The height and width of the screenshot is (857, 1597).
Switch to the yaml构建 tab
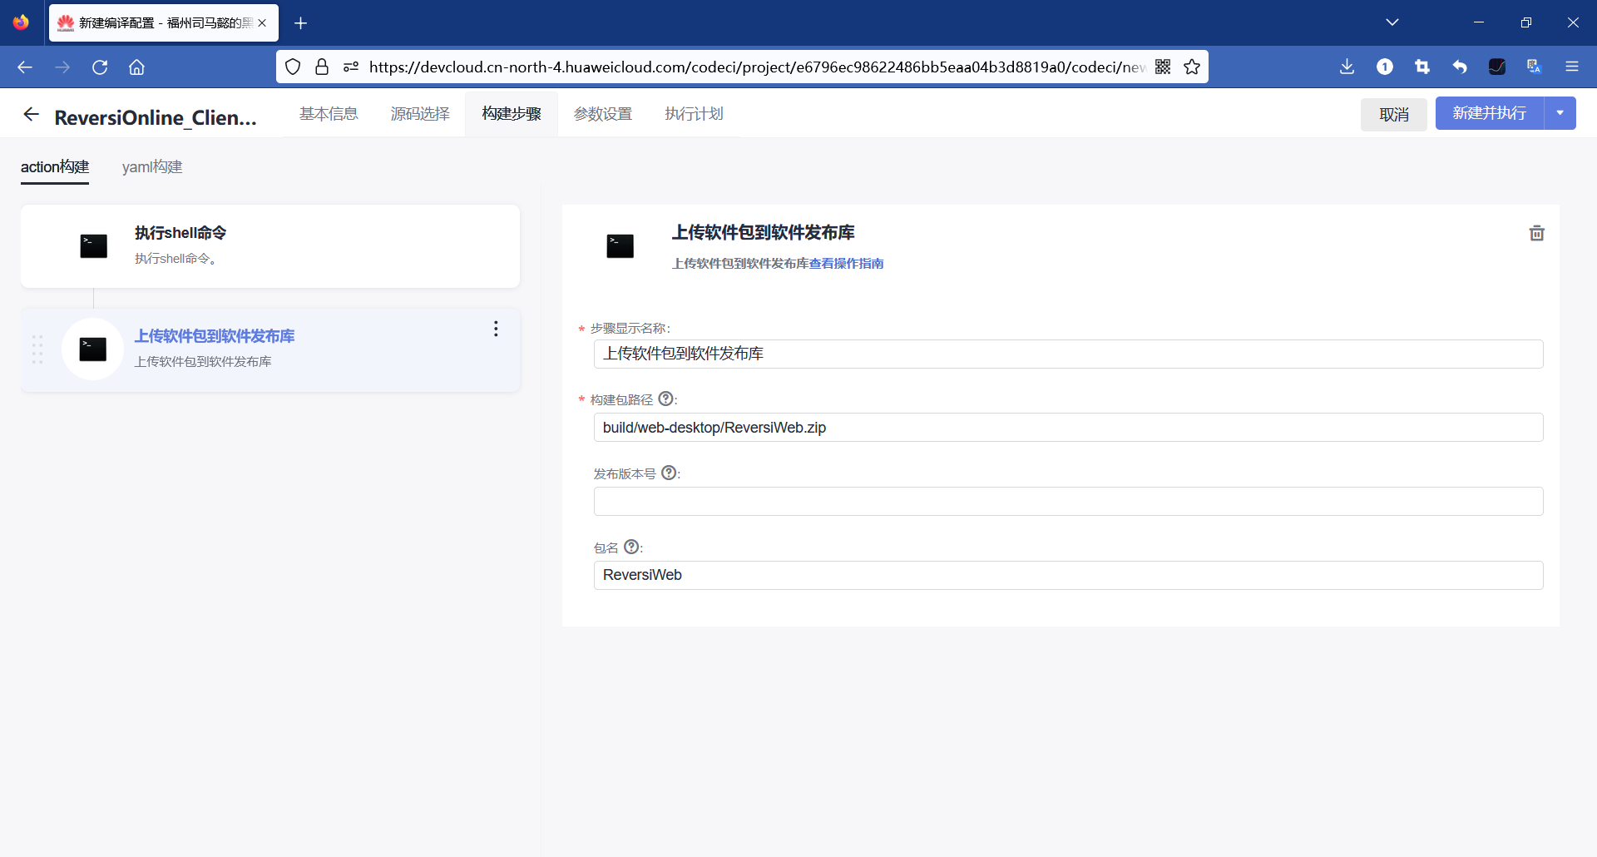point(151,167)
